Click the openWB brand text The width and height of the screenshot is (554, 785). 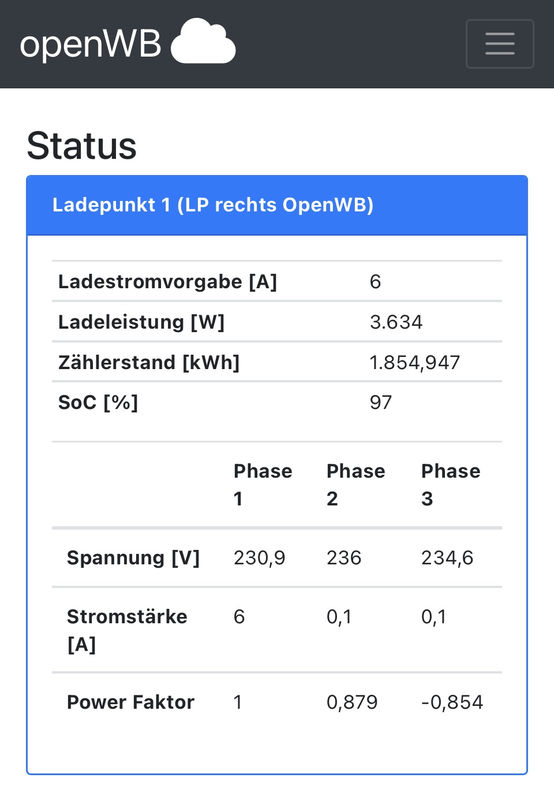point(91,44)
